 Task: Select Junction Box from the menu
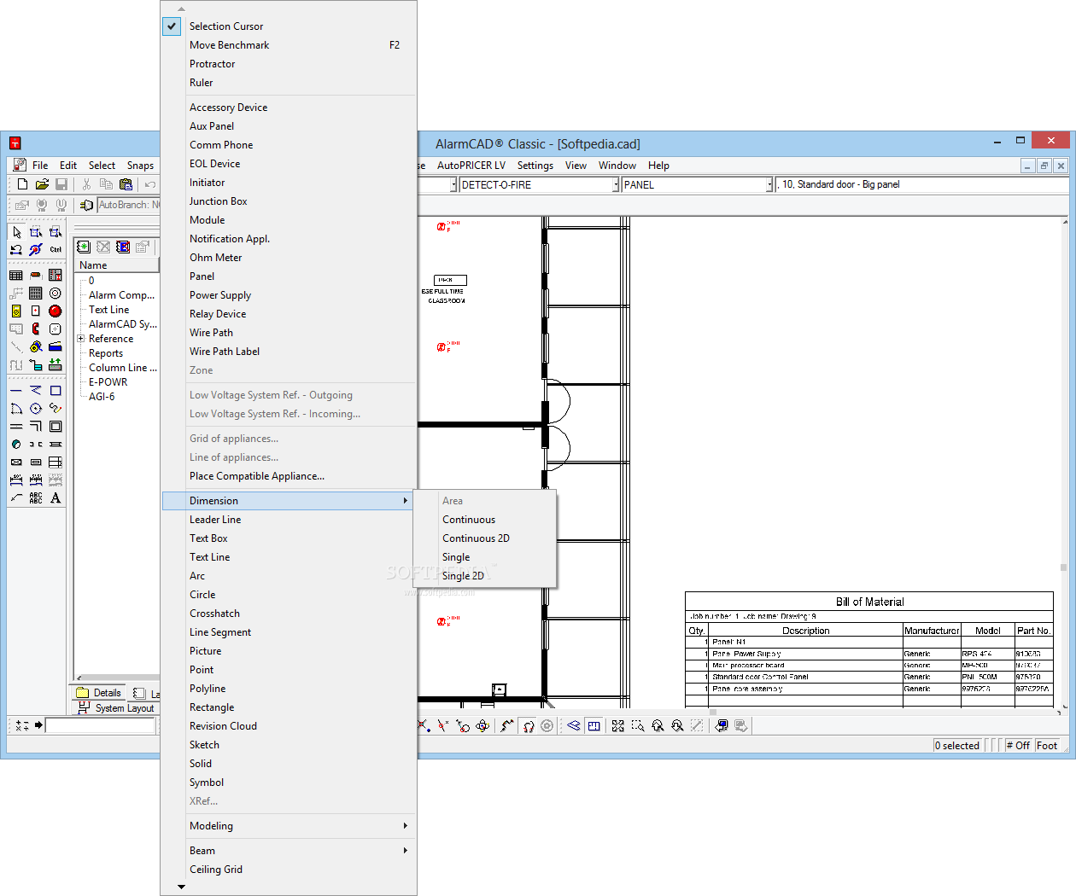click(219, 201)
